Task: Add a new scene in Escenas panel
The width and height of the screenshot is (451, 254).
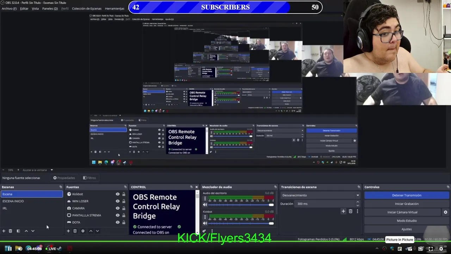Action: click(4, 231)
